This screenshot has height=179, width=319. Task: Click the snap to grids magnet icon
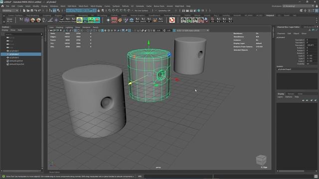coord(110,10)
